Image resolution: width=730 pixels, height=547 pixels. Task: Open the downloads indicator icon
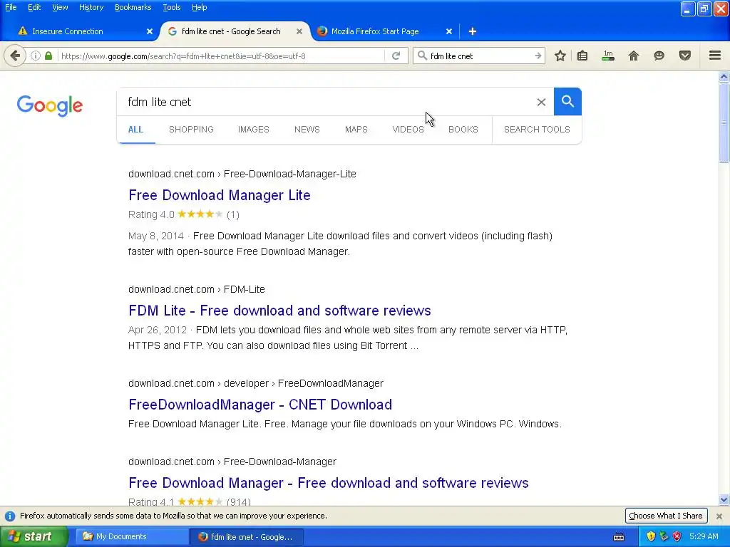[x=608, y=56]
